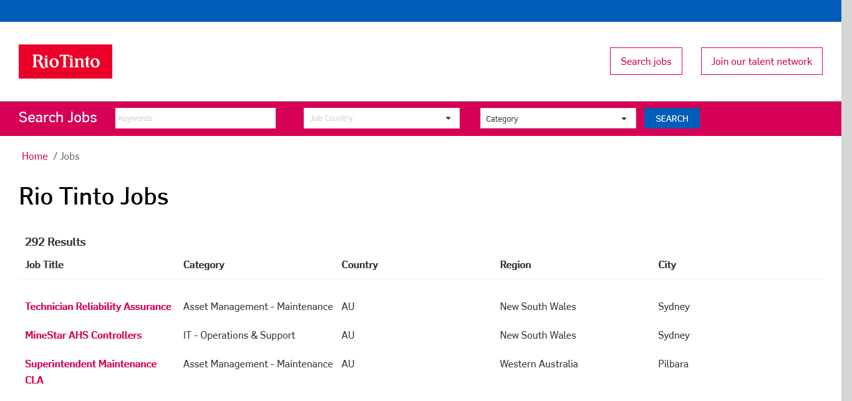Click the City column header
Viewport: 852px width, 401px height.
click(x=667, y=265)
